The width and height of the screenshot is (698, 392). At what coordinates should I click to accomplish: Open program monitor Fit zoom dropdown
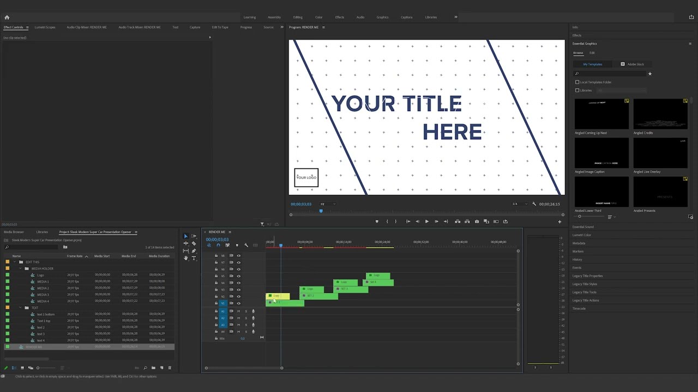(327, 204)
